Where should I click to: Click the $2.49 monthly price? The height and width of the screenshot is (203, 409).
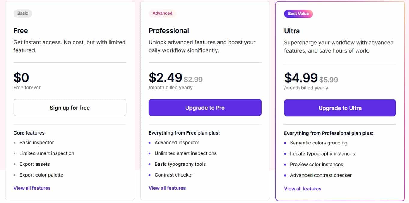tap(165, 78)
